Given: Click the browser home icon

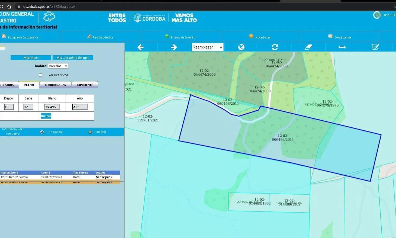Looking at the screenshot, I should pyautogui.click(x=9, y=7).
